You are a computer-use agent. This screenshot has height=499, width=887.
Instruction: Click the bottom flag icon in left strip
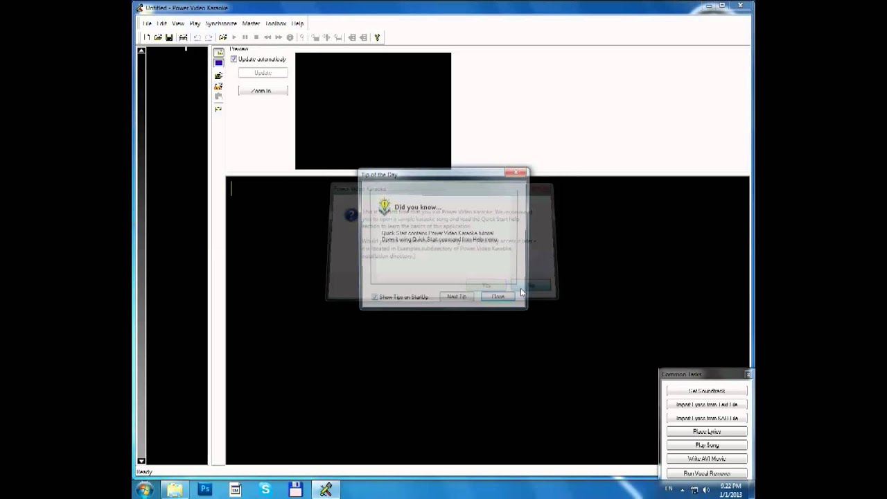pos(218,109)
